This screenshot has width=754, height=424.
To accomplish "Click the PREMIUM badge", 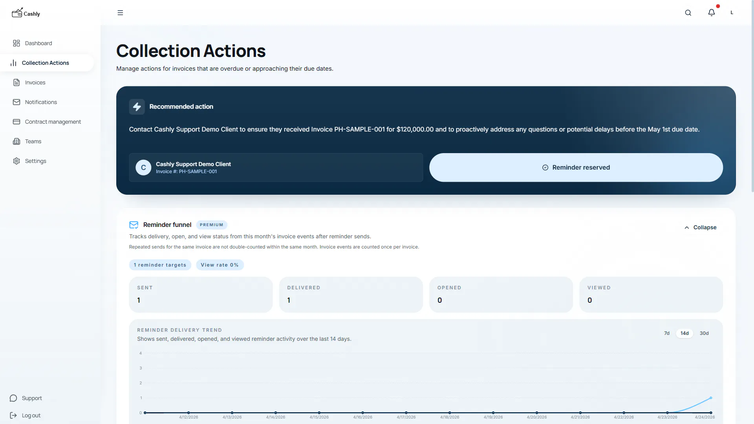I will pyautogui.click(x=212, y=225).
